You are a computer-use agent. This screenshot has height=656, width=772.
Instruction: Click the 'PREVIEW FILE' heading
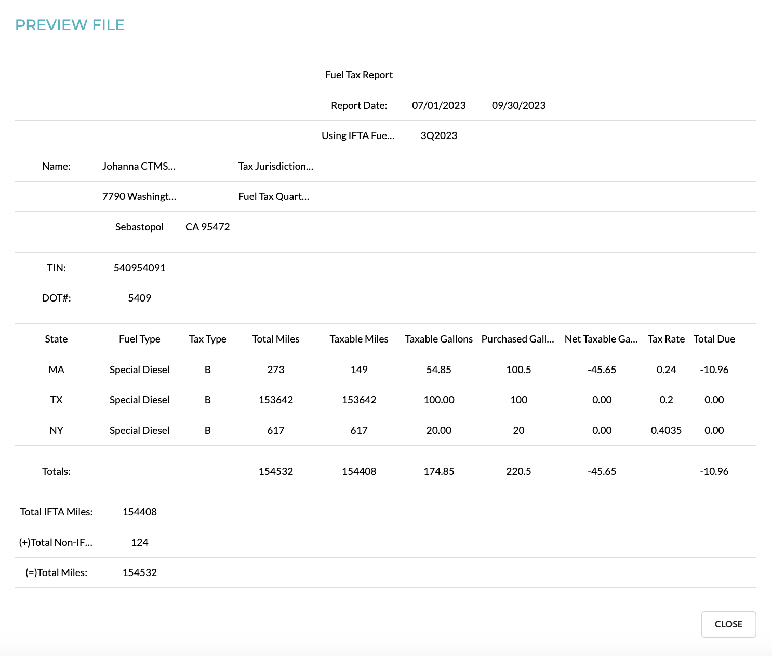[70, 25]
